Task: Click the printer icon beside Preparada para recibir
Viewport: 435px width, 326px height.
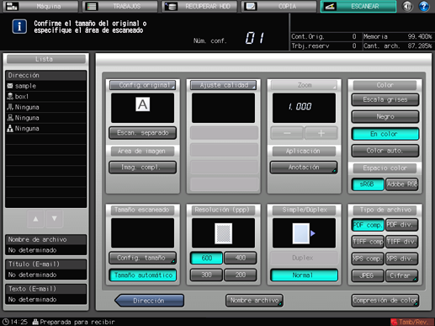Action: click(x=35, y=322)
